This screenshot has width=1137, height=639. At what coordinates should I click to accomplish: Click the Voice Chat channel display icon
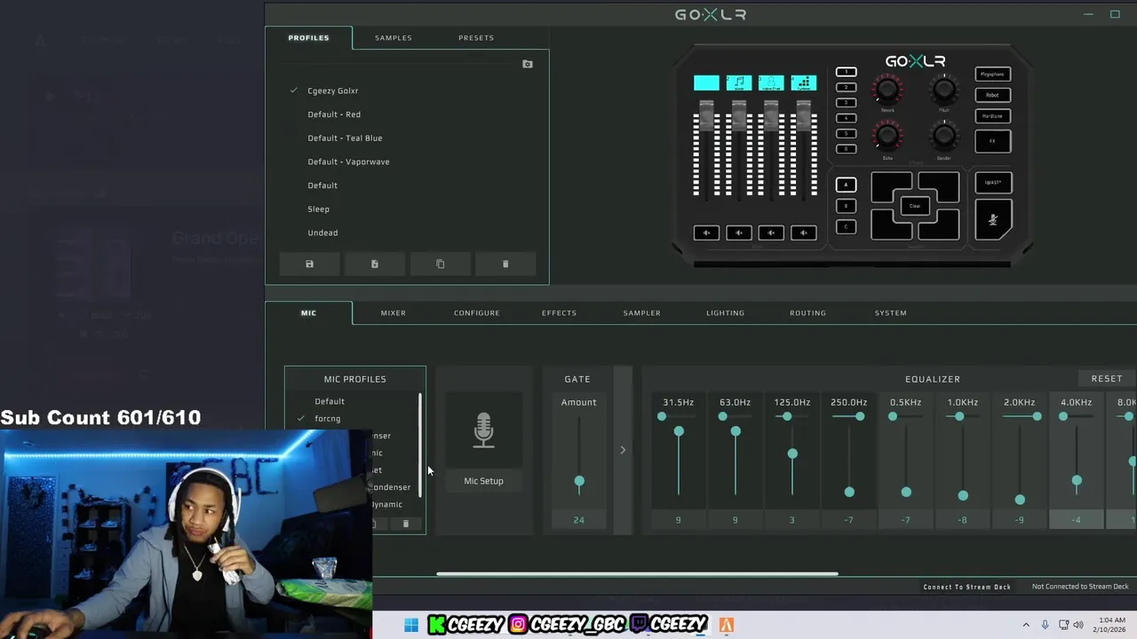click(771, 83)
